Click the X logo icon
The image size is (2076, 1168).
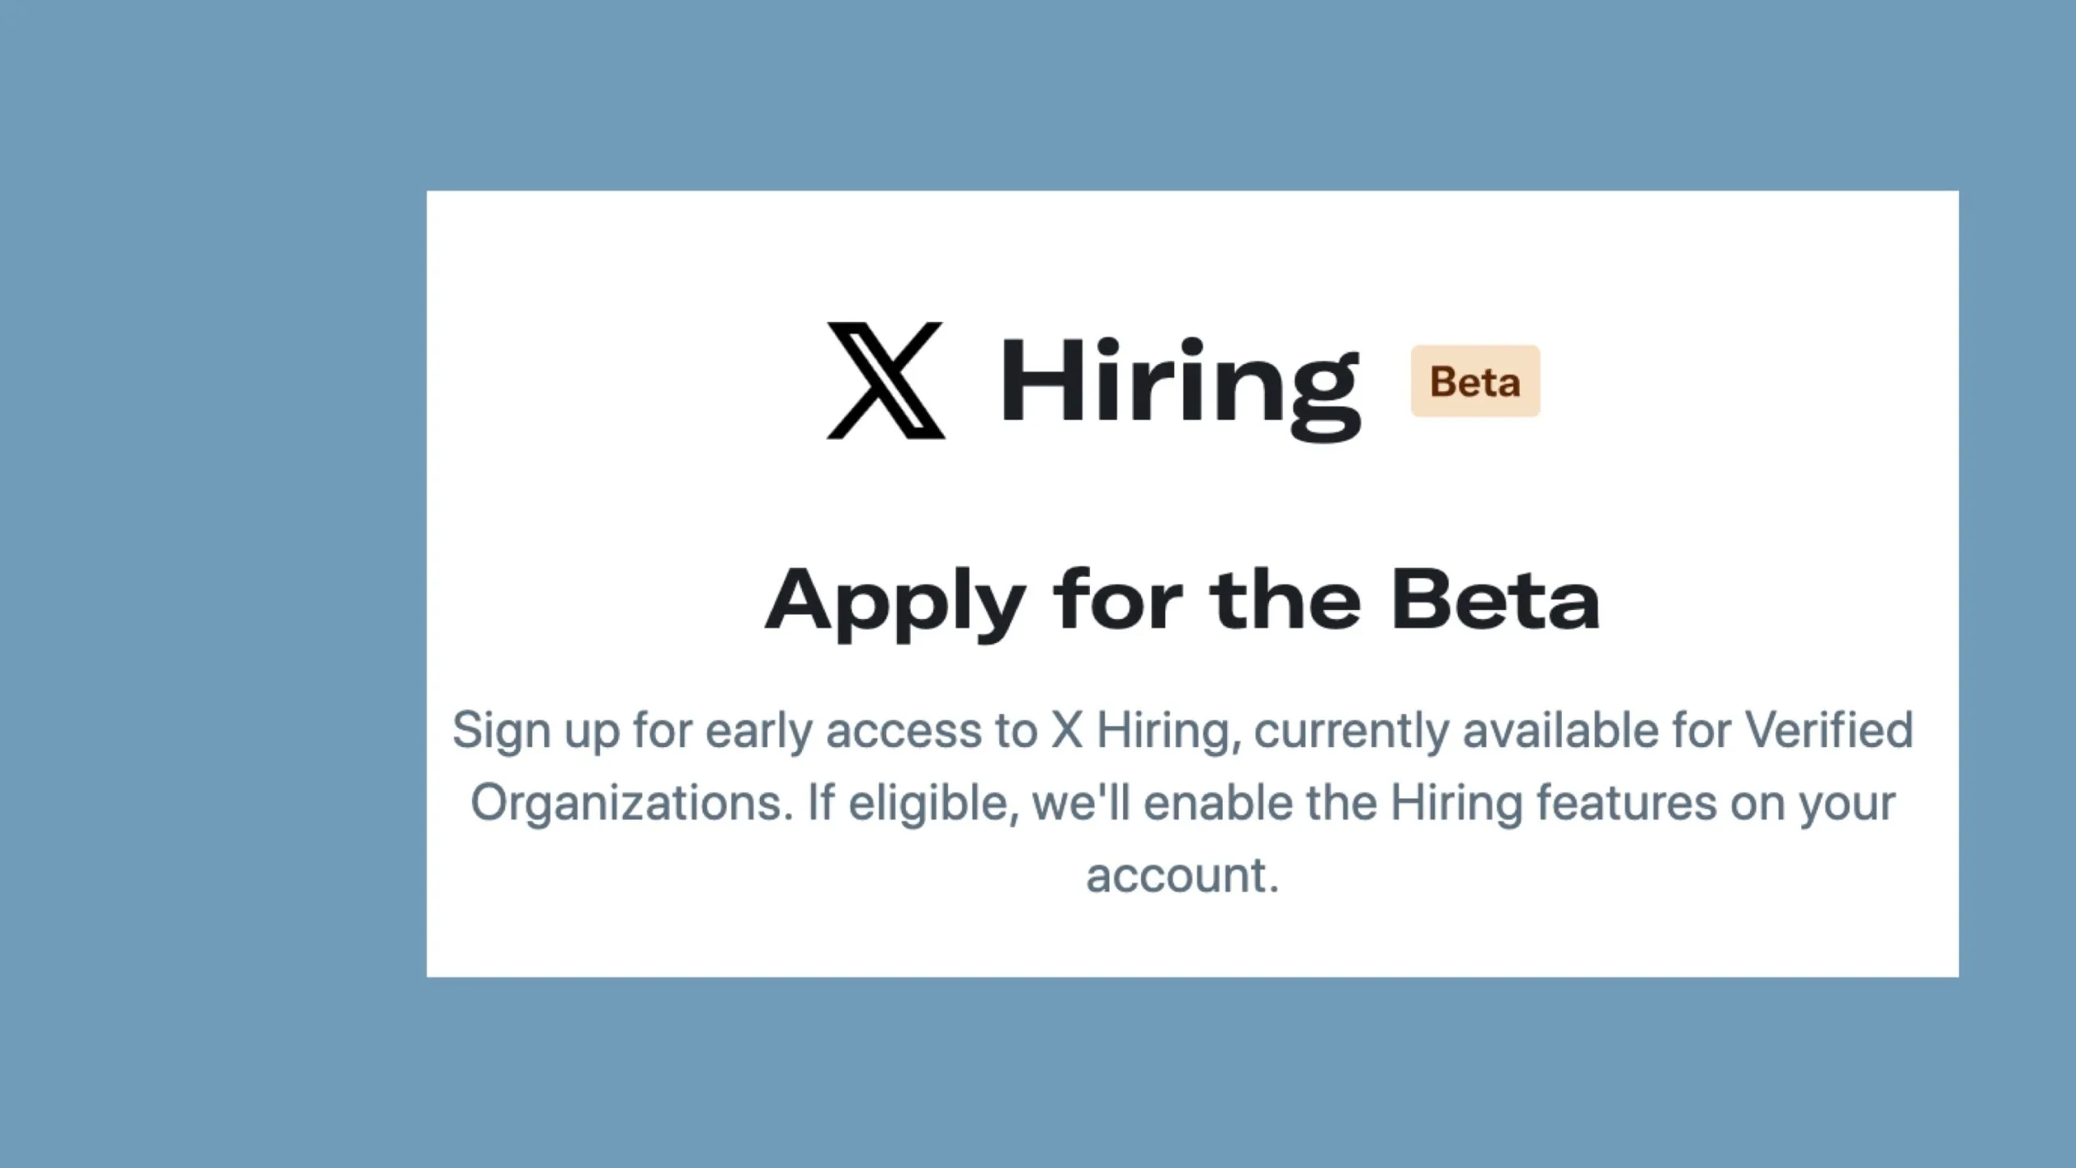(886, 380)
